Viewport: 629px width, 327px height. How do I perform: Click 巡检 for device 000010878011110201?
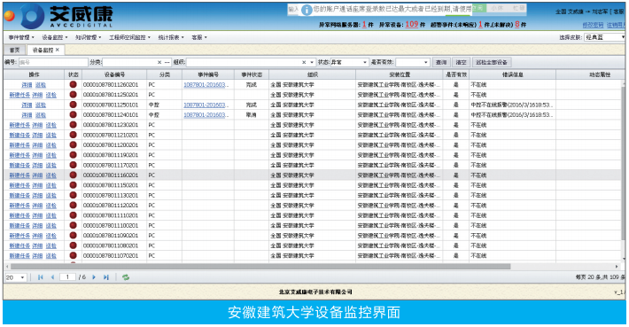[51, 215]
